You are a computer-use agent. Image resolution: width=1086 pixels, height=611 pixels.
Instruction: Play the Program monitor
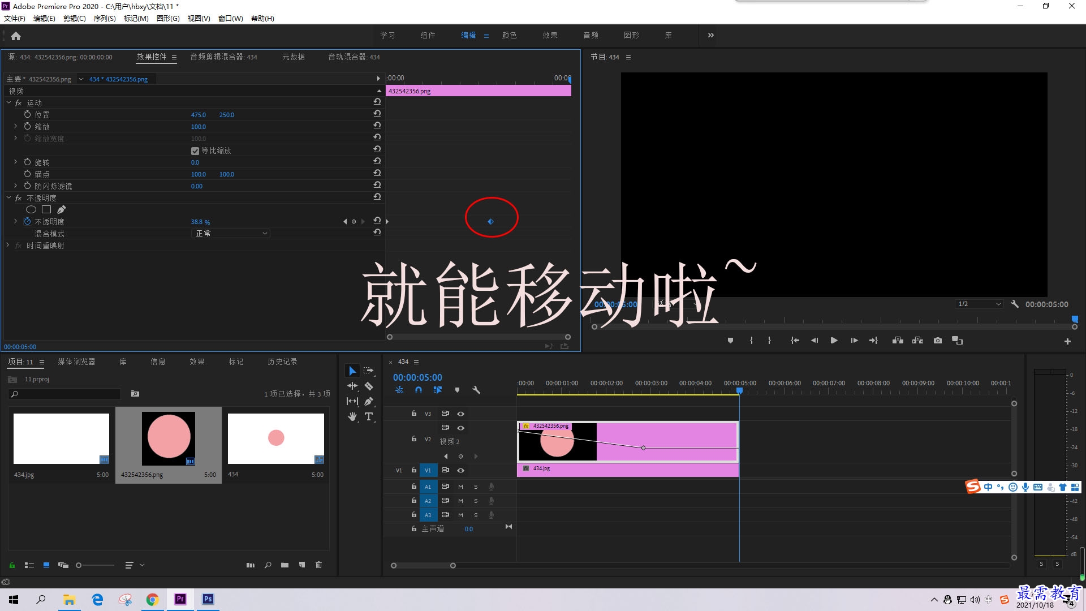coord(834,341)
